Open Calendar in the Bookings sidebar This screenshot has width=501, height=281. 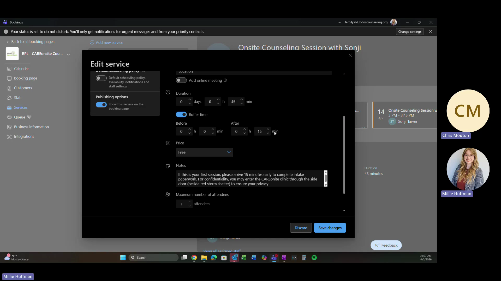click(21, 69)
